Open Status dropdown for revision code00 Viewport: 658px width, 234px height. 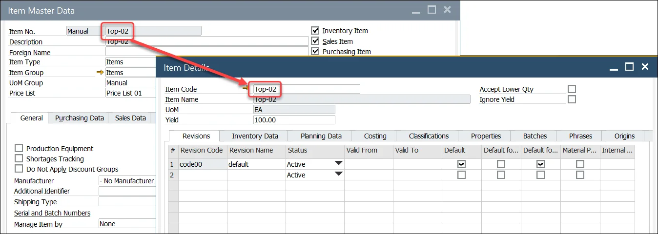[x=338, y=164]
